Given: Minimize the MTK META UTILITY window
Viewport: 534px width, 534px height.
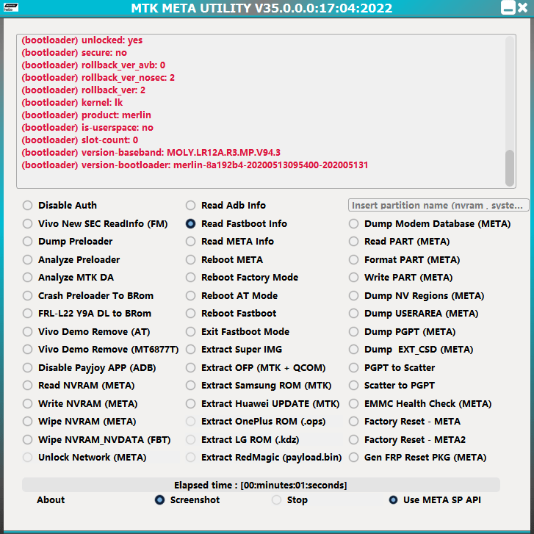Looking at the screenshot, I should pyautogui.click(x=508, y=7).
